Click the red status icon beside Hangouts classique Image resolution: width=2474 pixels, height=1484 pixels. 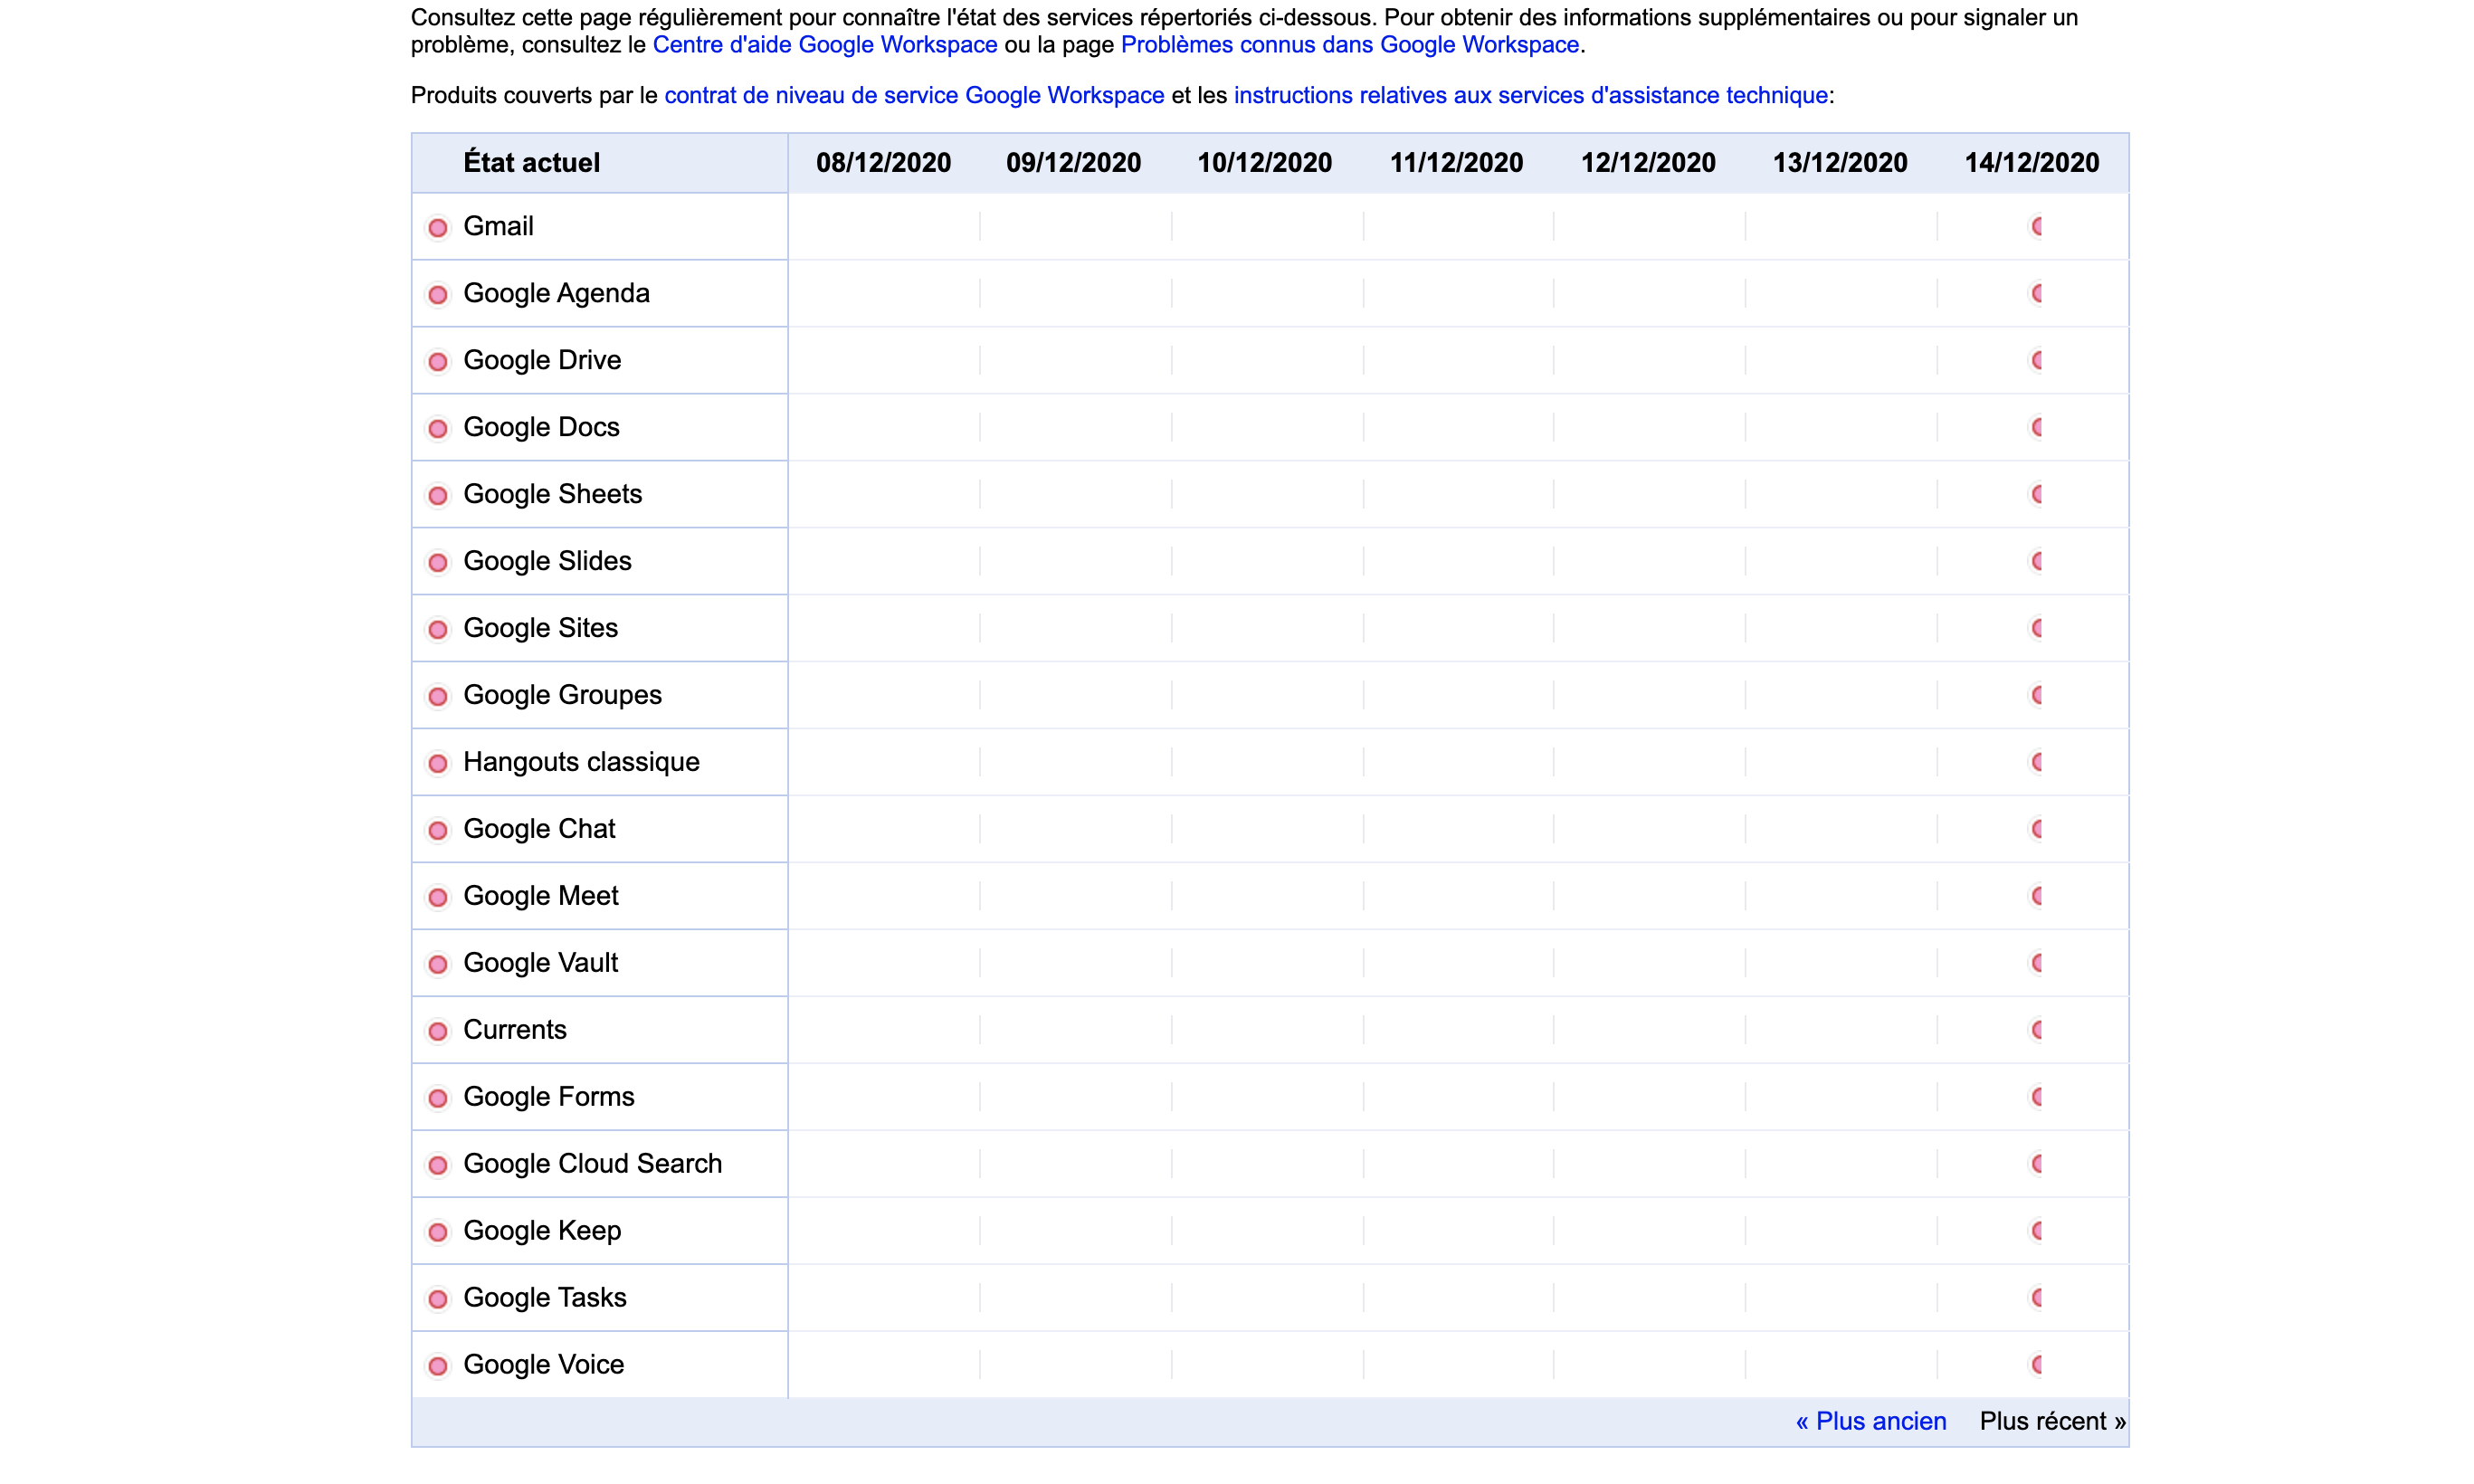pos(438,764)
